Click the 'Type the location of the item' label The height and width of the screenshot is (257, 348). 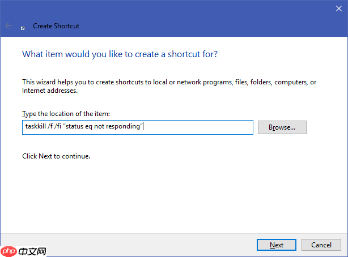click(x=65, y=114)
